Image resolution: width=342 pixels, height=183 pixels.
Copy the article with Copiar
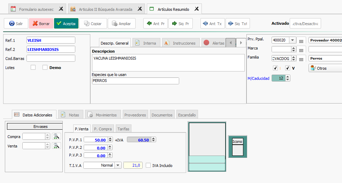point(93,24)
